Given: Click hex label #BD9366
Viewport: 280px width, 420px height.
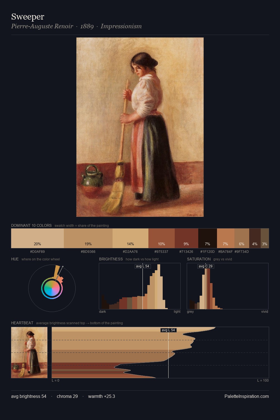Looking at the screenshot, I should click(88, 252).
